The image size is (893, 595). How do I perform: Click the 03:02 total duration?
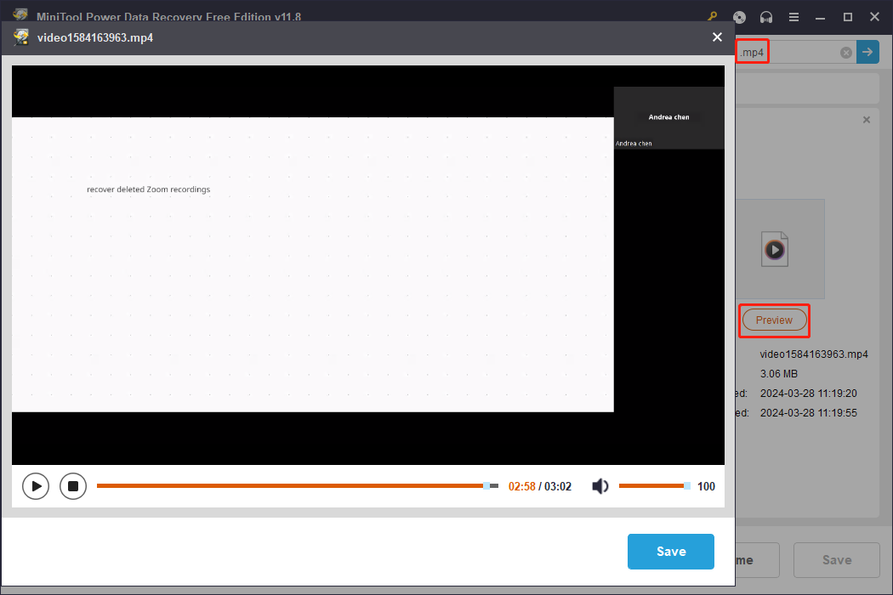(558, 486)
